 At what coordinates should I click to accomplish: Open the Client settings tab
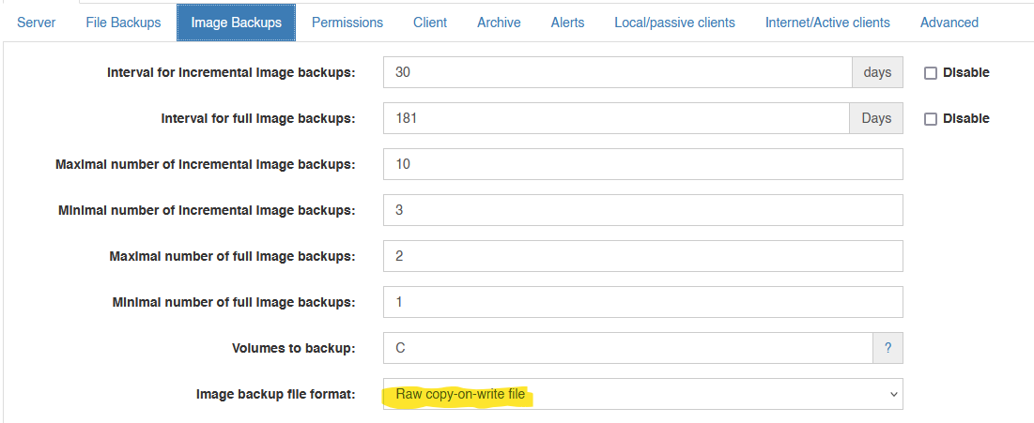tap(430, 23)
